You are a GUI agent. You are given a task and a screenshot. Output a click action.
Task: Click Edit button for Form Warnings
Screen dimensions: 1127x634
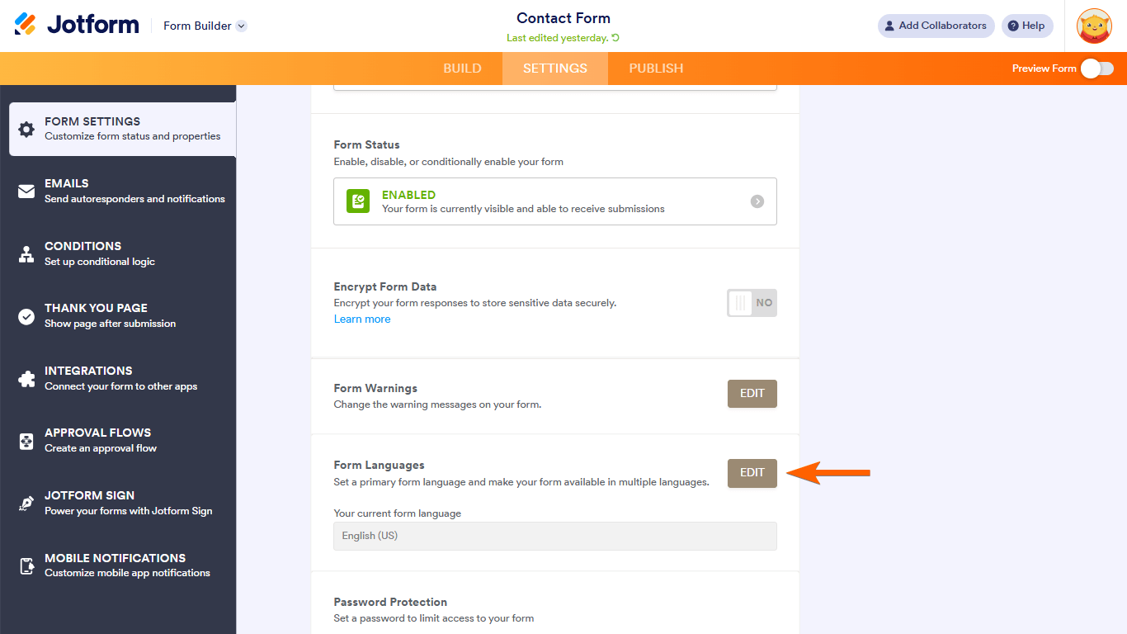tap(752, 394)
